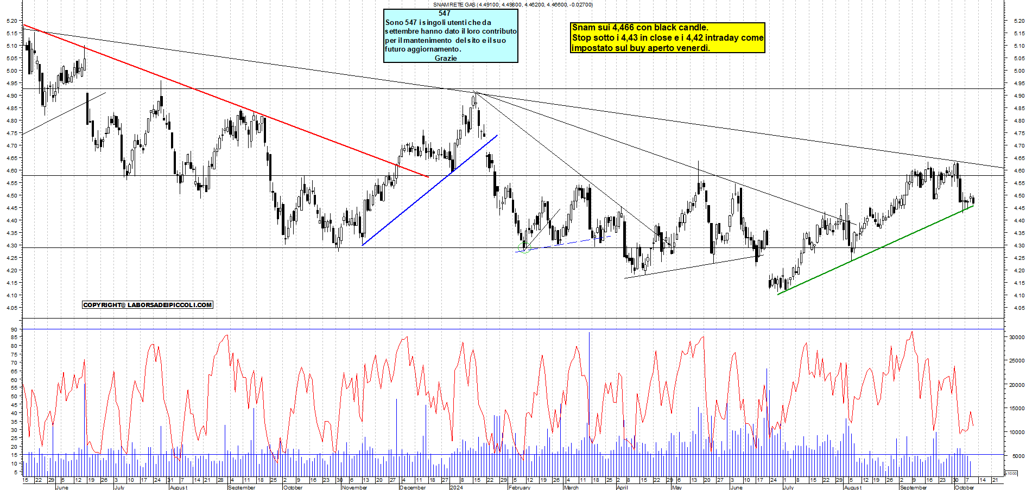Click the COPYRIGHT@ LABORSADEIPICCOLI.COM label
1026x490 pixels.
click(148, 305)
